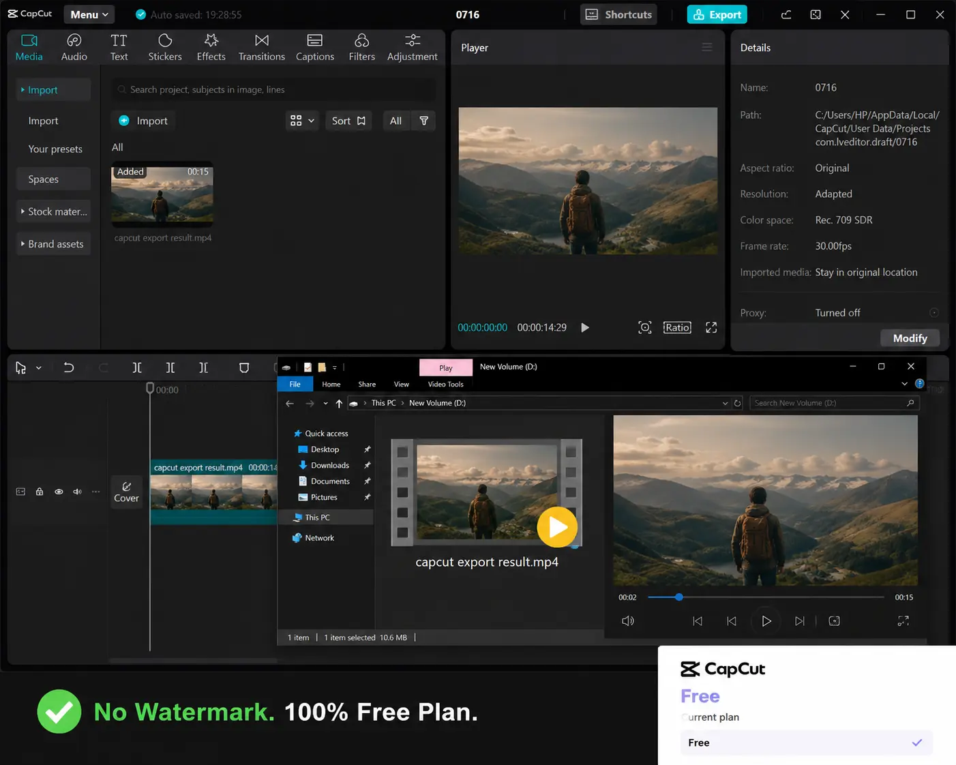The width and height of the screenshot is (956, 765).
Task: Open the Player panel menu icon
Action: point(707,47)
